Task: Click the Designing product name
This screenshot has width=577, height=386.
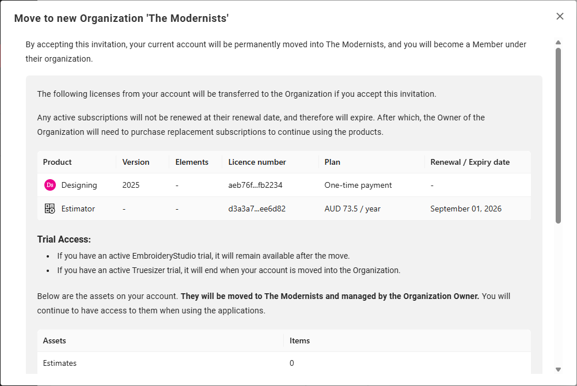Action: [79, 186]
